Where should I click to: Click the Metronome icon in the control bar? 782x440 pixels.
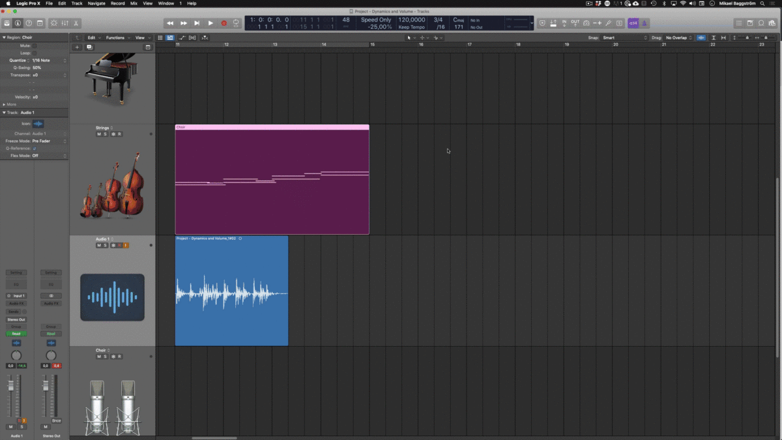click(x=644, y=22)
